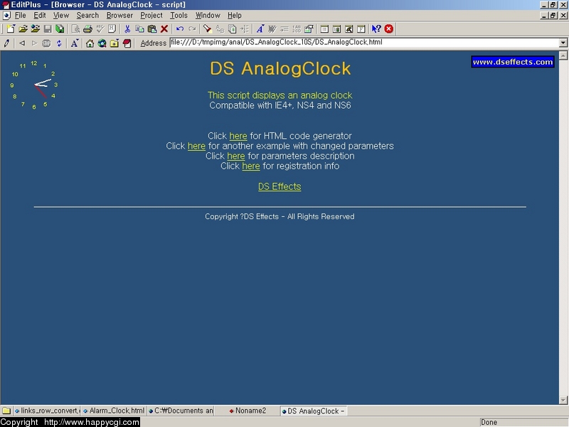The height and width of the screenshot is (427, 569).
Task: Click the Open file folder icon
Action: point(23,29)
